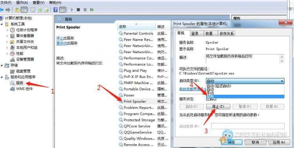Expand the 共享文件夹 node arrow
Viewport: 294px width, 148px height.
click(x=7, y=42)
